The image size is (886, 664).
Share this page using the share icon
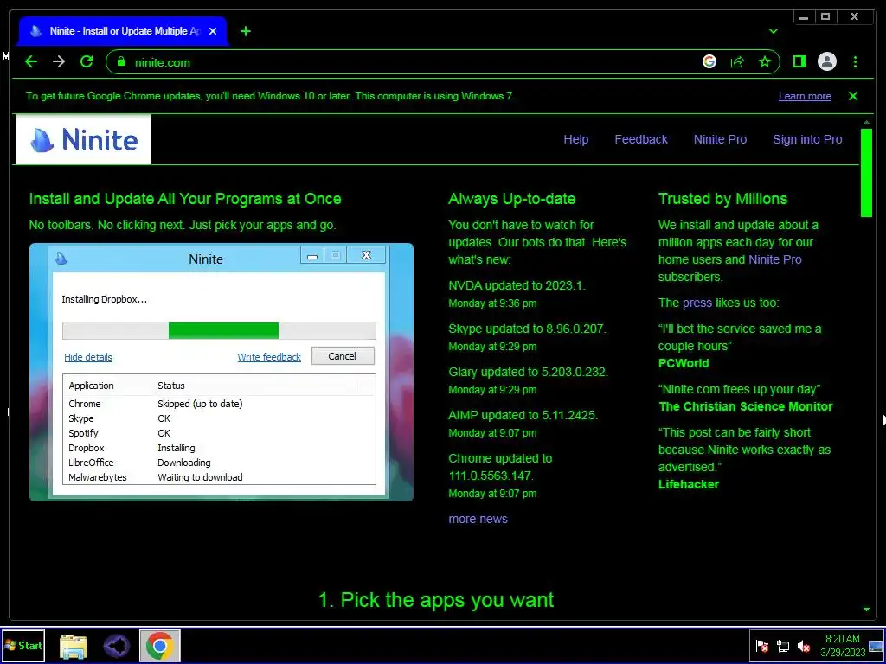tap(737, 61)
